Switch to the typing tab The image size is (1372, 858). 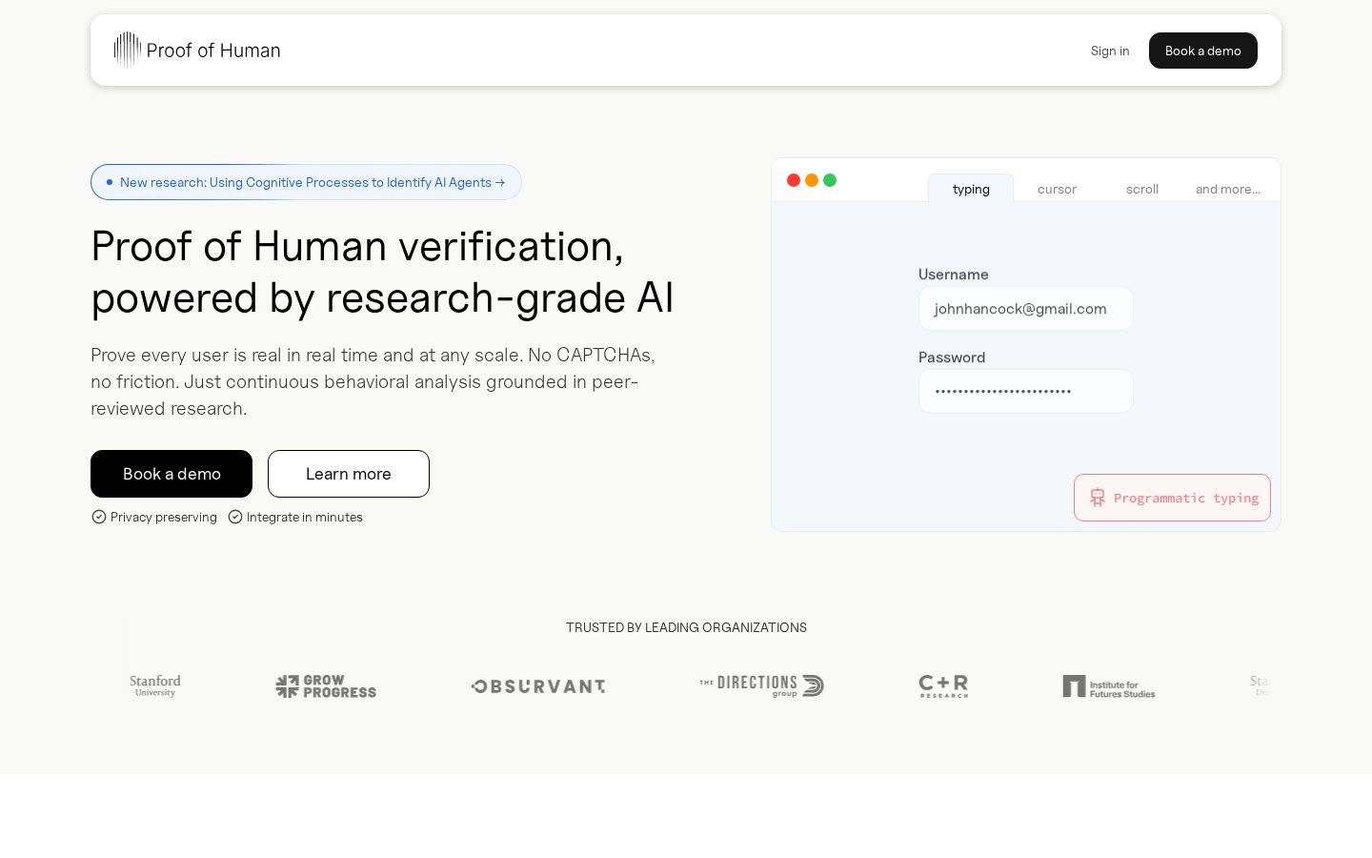[x=971, y=189]
